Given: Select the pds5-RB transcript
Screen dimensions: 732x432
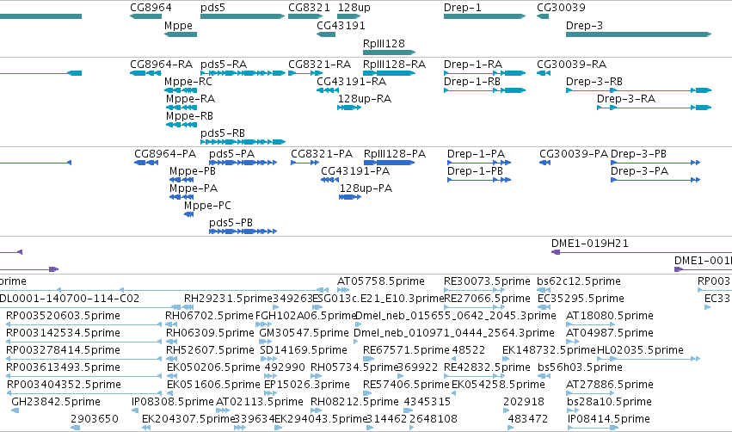Looking at the screenshot, I should [243, 142].
